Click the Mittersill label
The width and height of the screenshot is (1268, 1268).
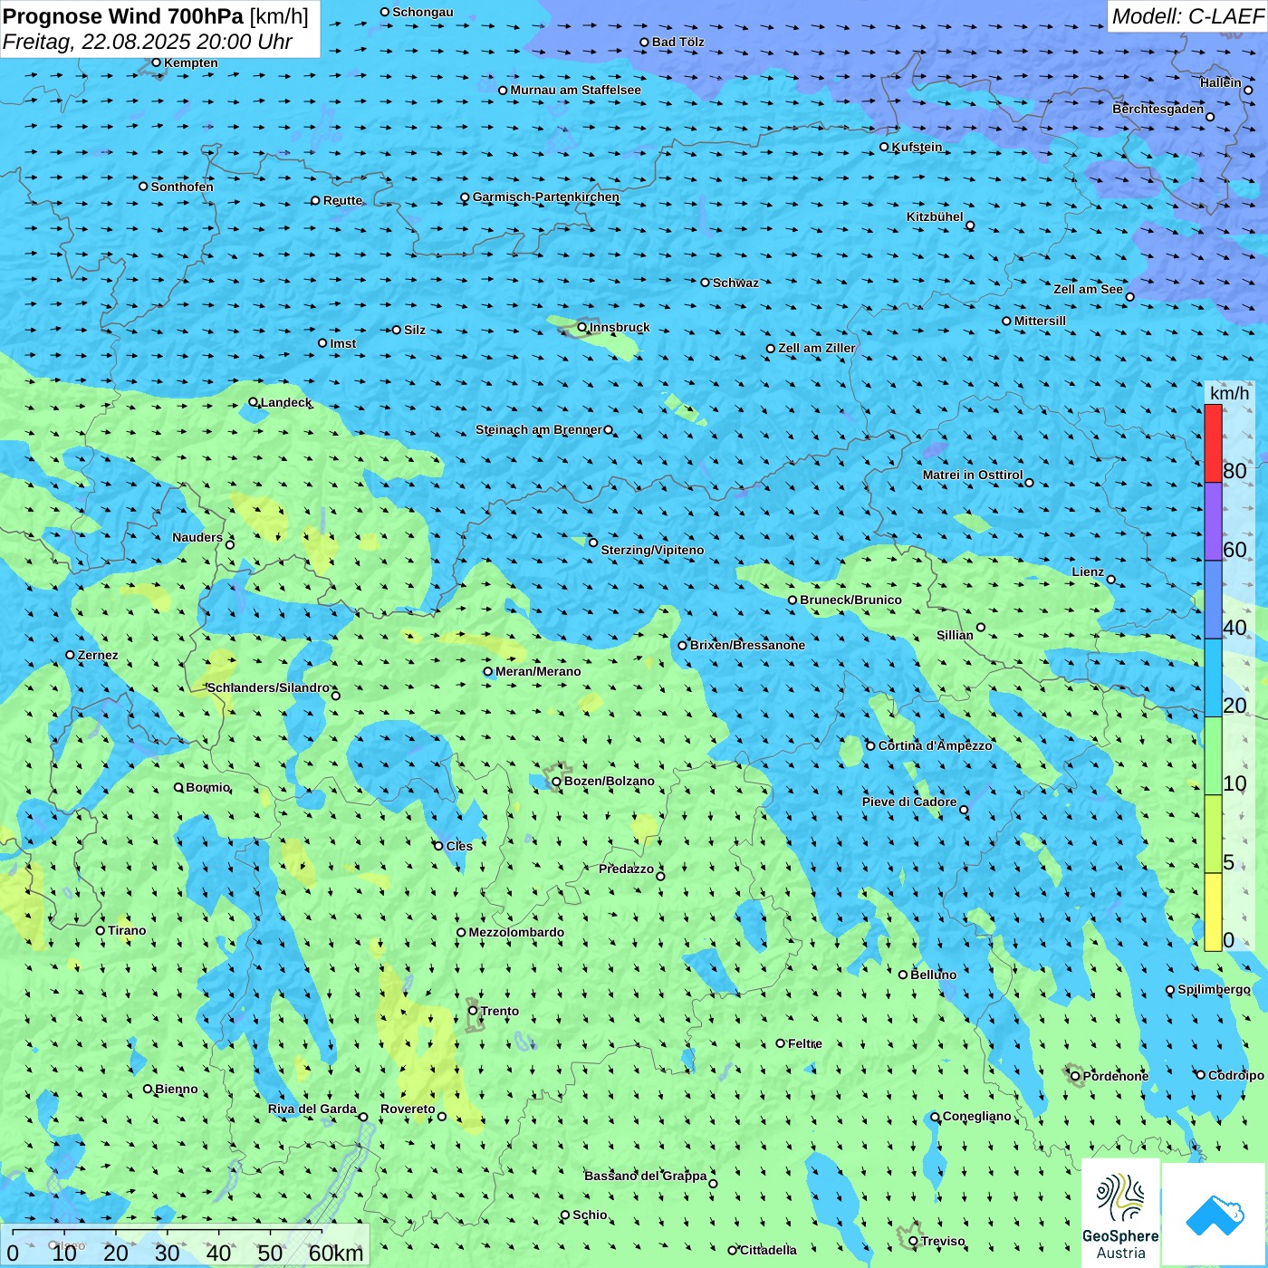(1040, 321)
